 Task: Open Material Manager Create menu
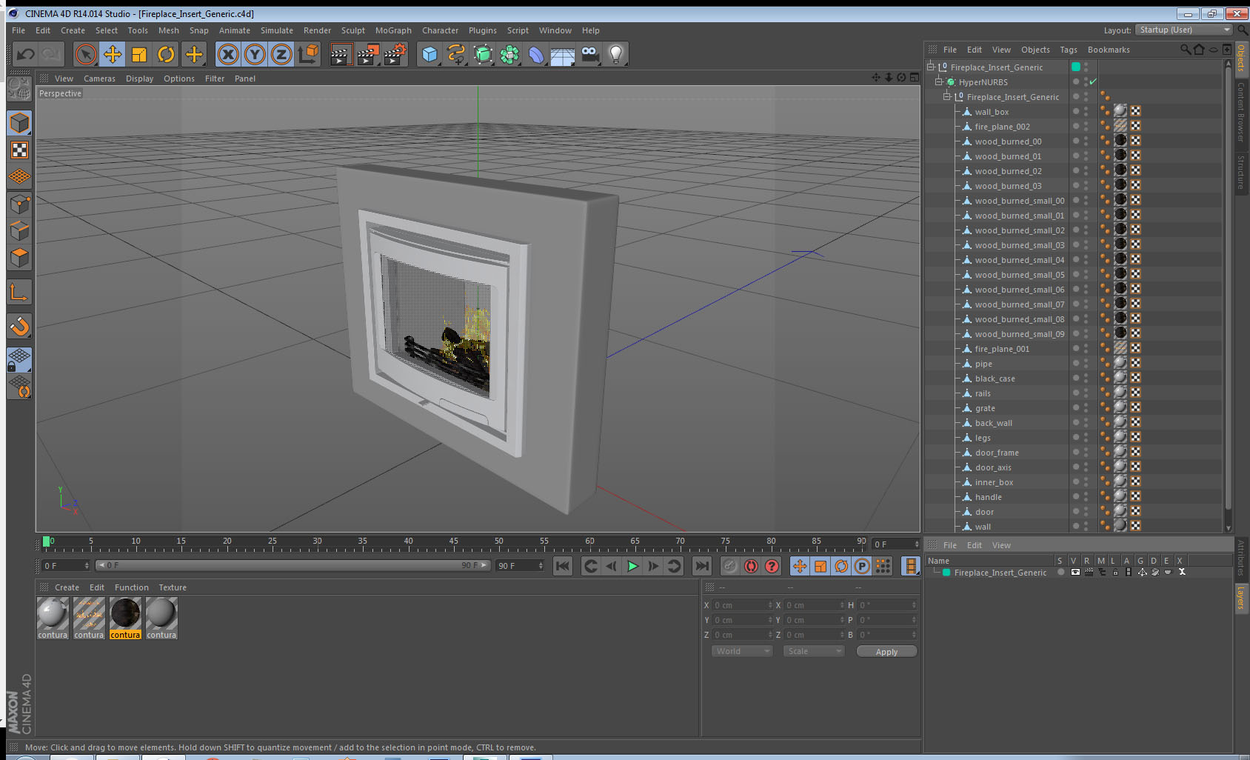click(67, 587)
